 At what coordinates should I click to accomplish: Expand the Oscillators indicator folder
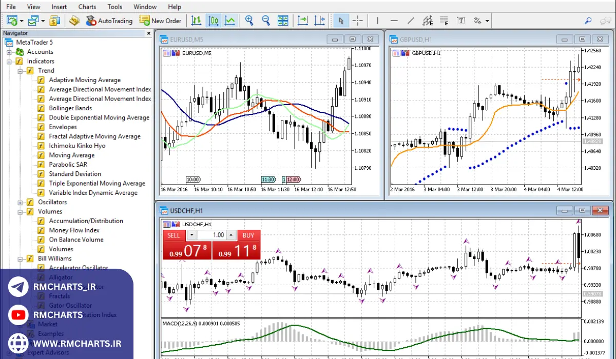click(x=21, y=202)
